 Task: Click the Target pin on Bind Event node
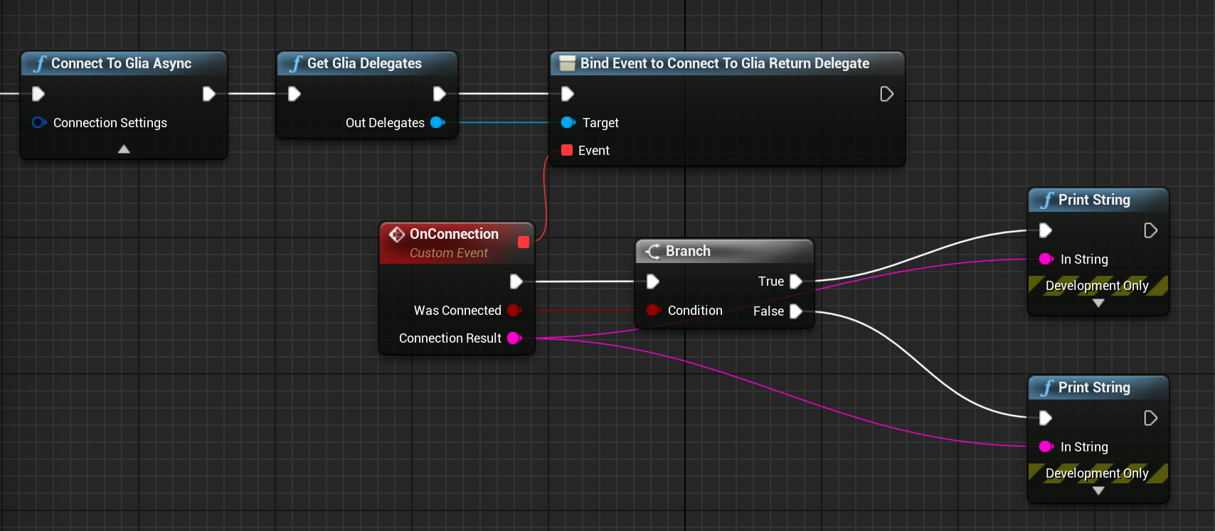(x=568, y=123)
